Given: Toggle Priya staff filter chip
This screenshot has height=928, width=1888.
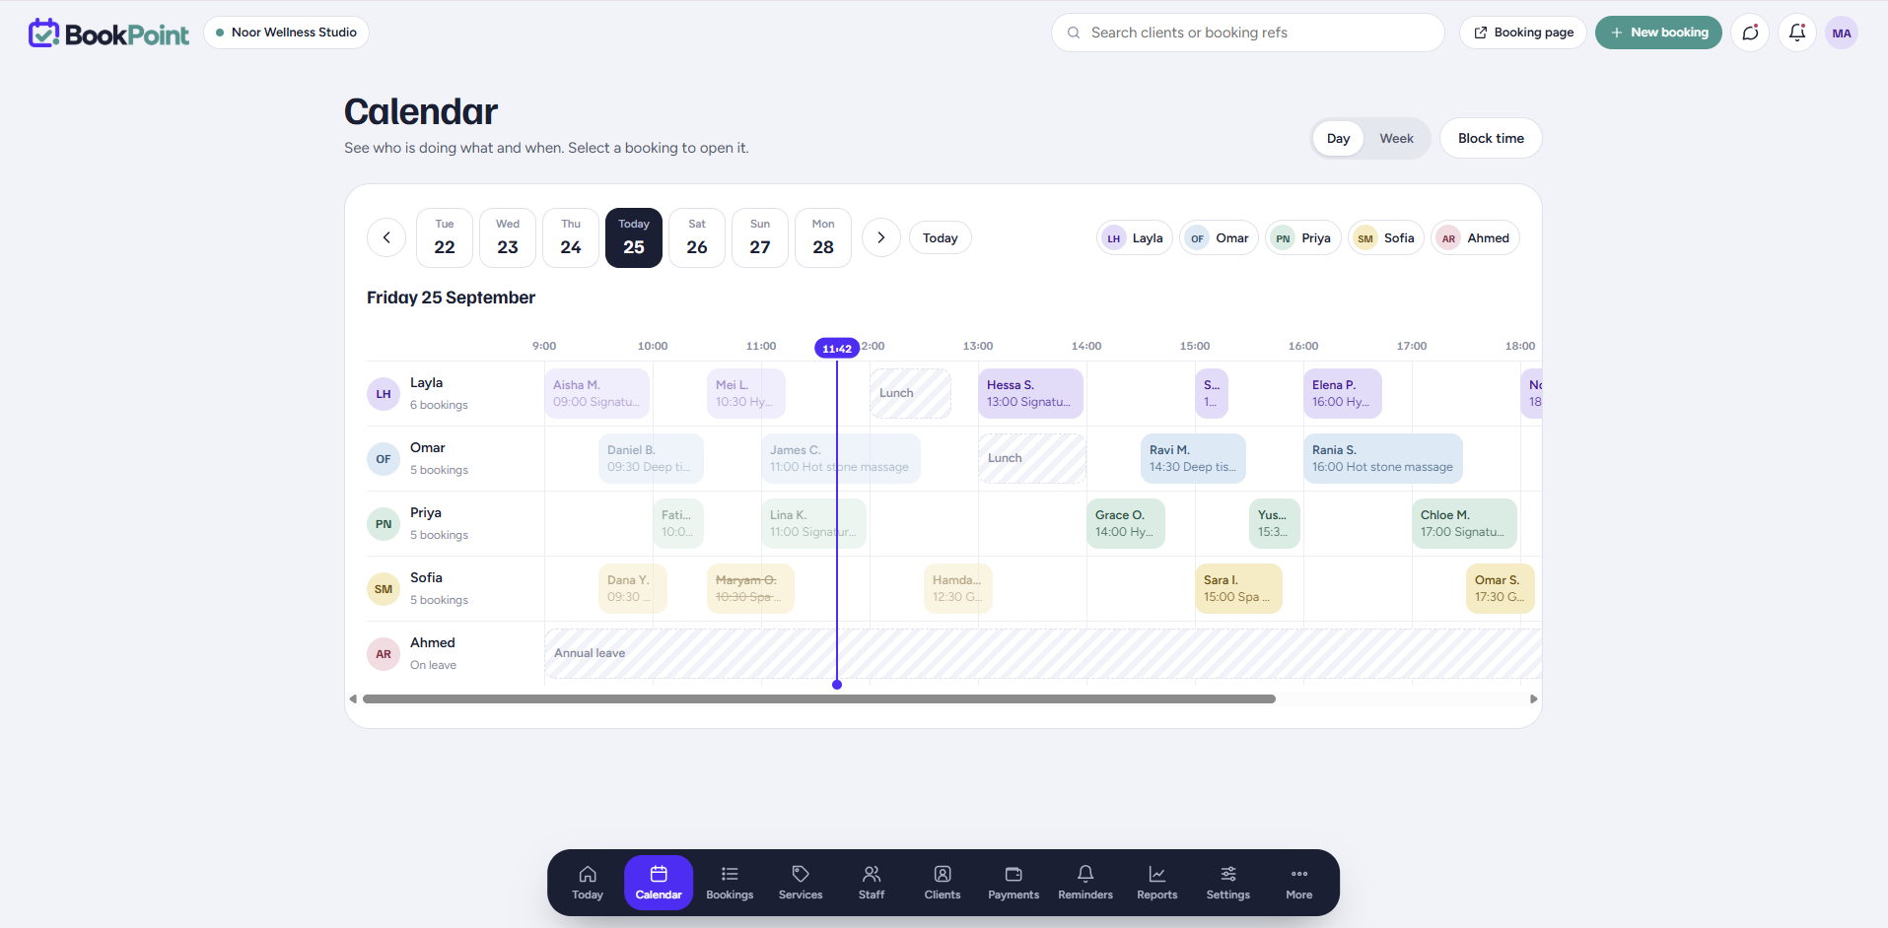Looking at the screenshot, I should [1303, 237].
